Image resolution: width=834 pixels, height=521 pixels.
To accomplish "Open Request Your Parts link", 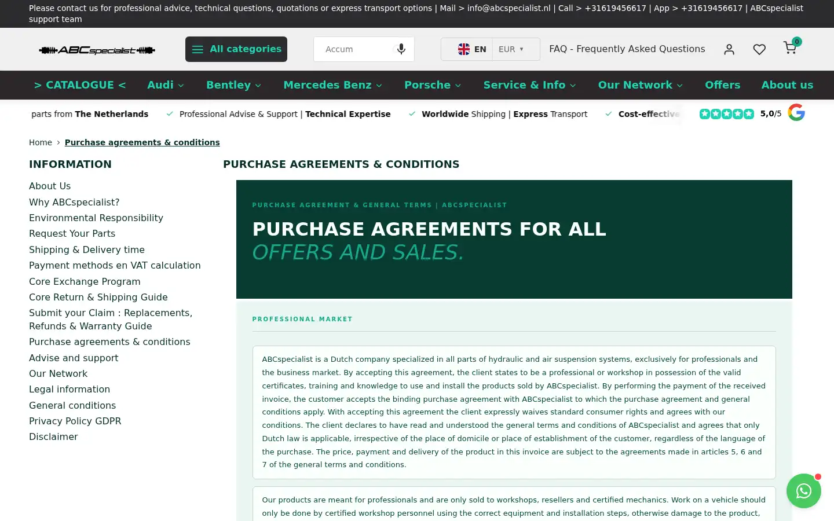I will 72,233.
